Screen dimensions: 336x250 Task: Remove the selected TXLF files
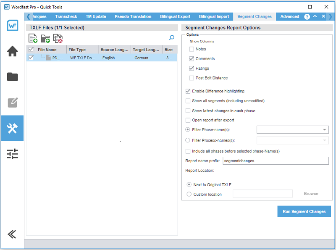coord(58,38)
